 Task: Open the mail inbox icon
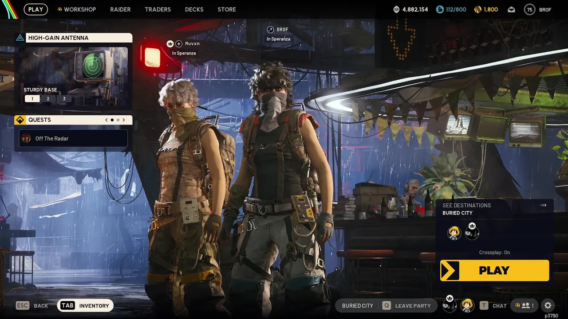click(x=511, y=9)
